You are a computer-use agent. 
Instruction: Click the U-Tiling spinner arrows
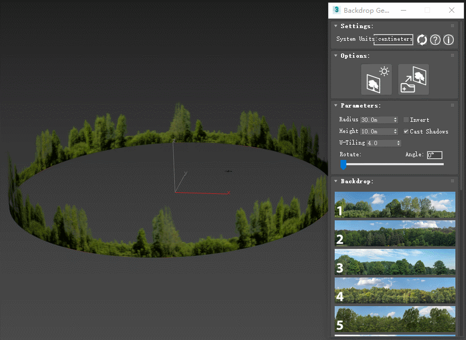click(398, 143)
